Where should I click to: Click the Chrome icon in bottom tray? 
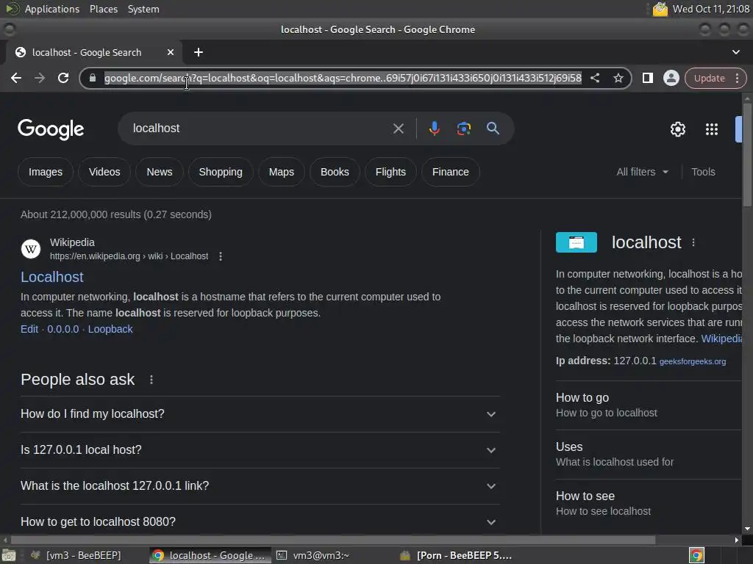[x=696, y=555]
